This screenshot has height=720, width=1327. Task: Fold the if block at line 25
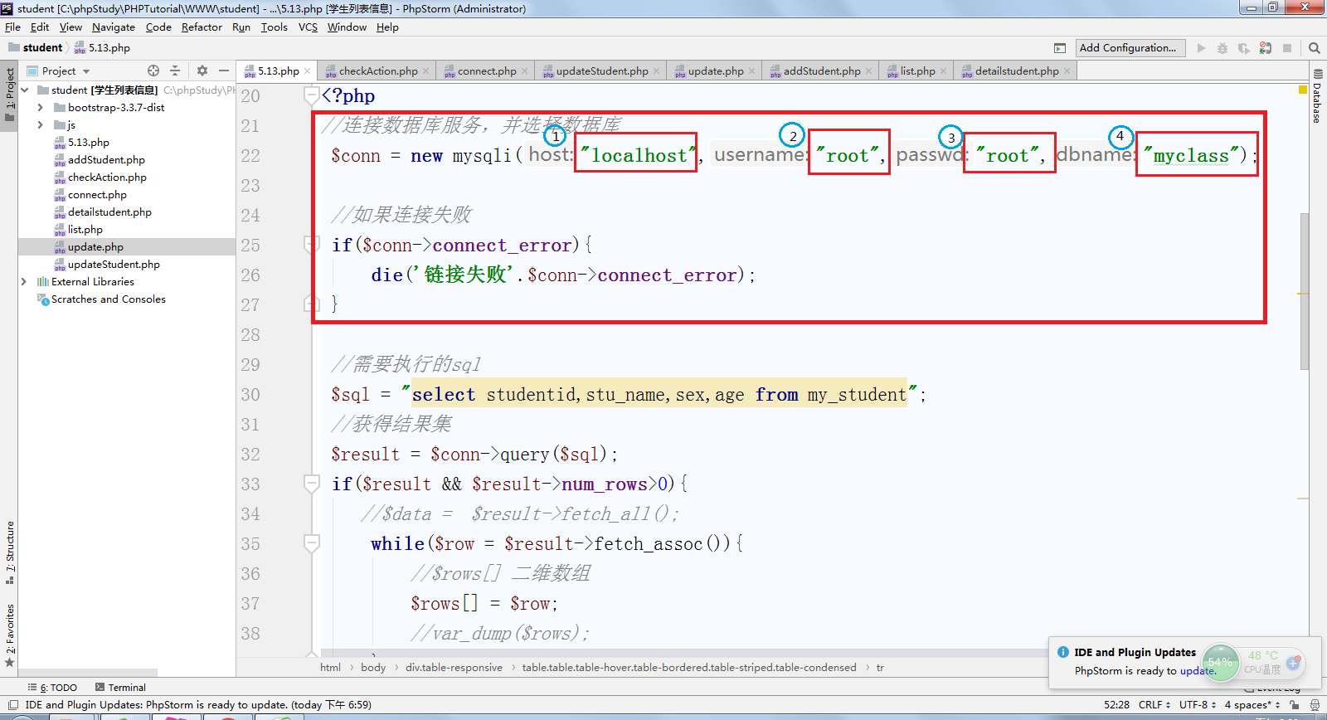[x=312, y=245]
